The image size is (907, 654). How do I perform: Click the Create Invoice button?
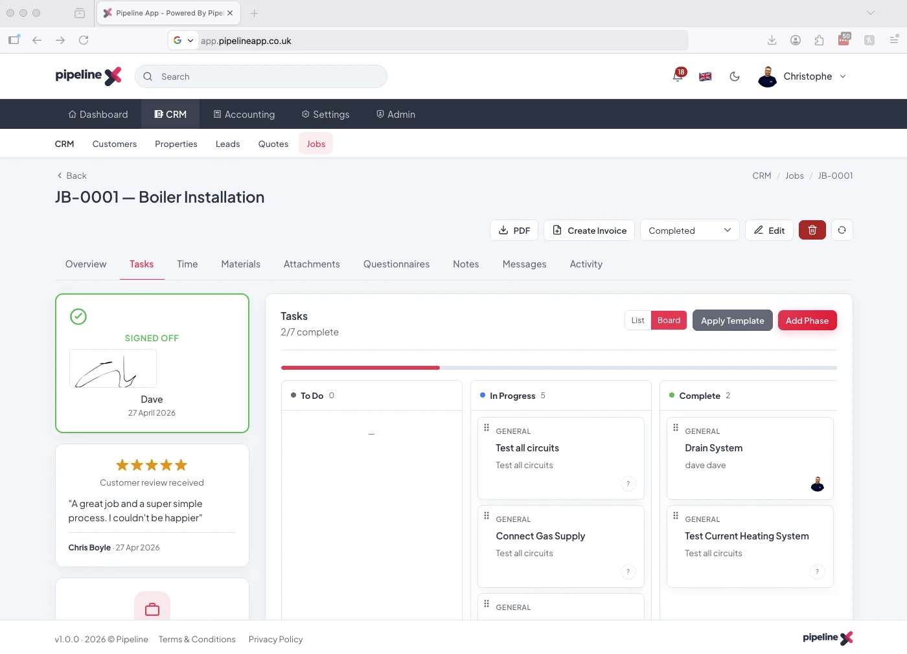point(589,230)
